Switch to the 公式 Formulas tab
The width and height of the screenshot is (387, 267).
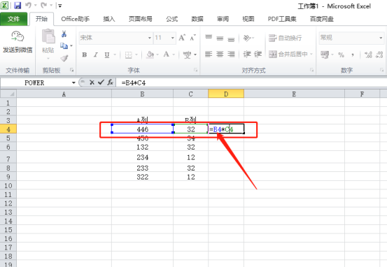point(171,19)
